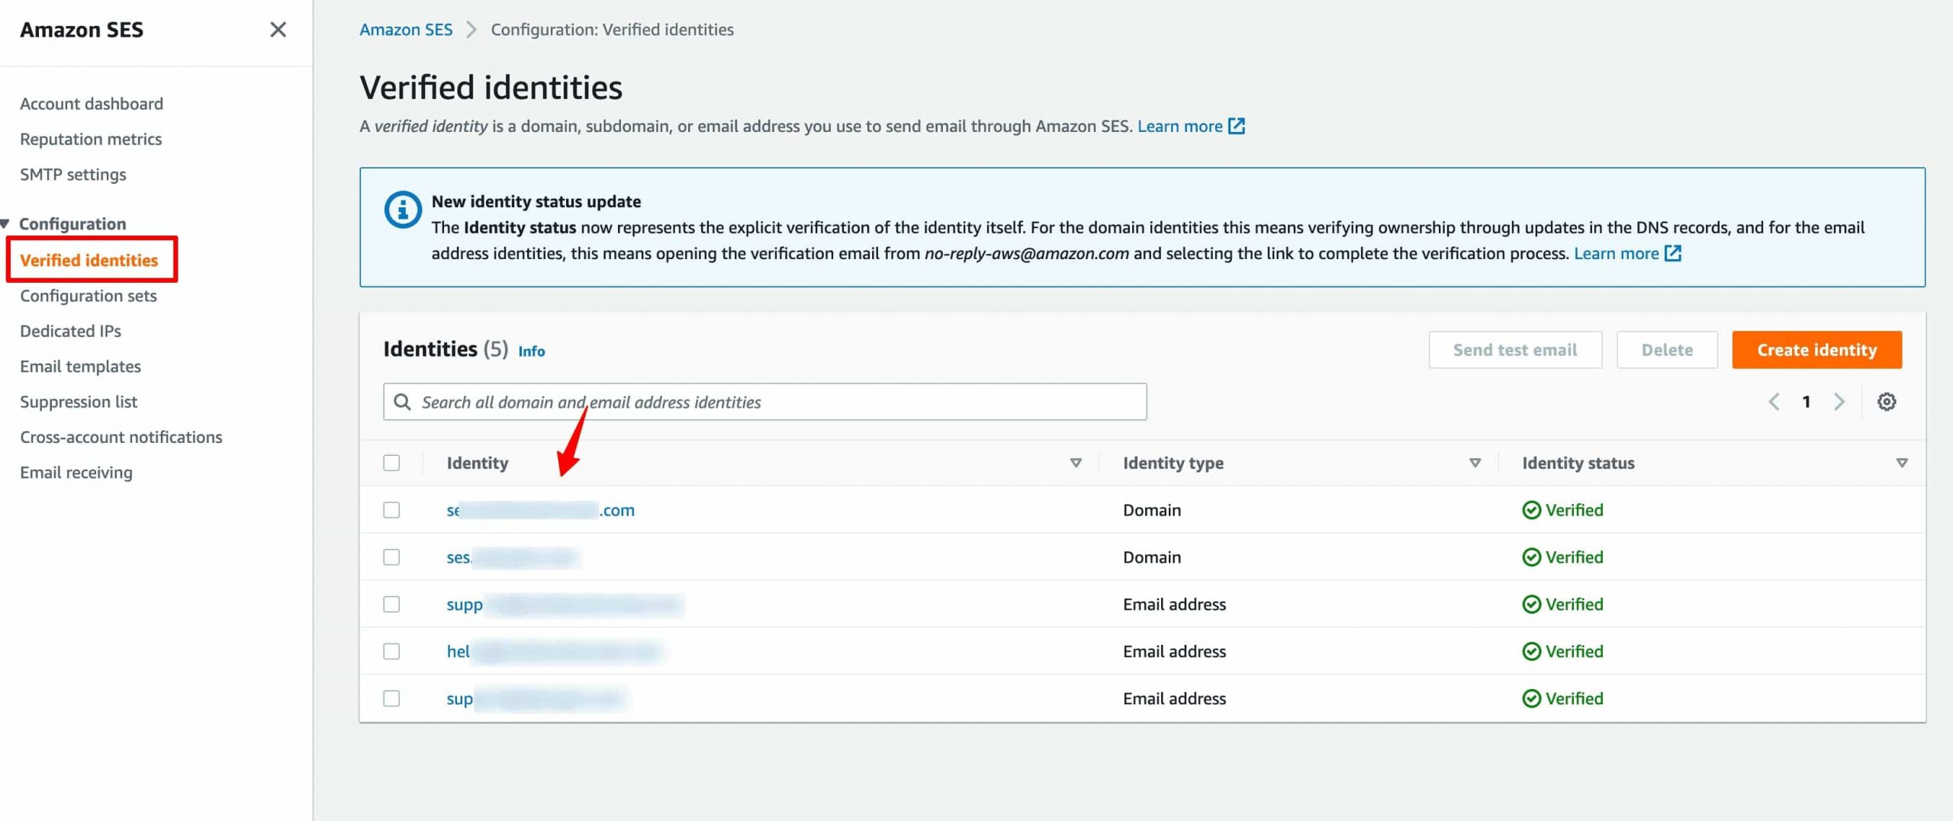1953x821 pixels.
Task: Open SMTP settings in the sidebar
Action: pos(73,175)
